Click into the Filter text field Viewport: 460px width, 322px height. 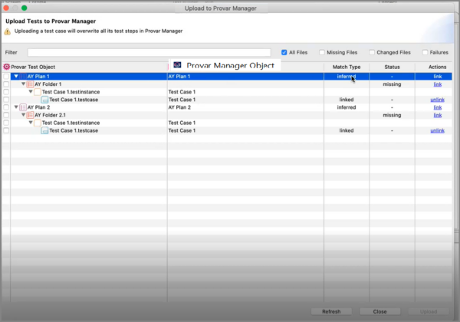tap(149, 52)
